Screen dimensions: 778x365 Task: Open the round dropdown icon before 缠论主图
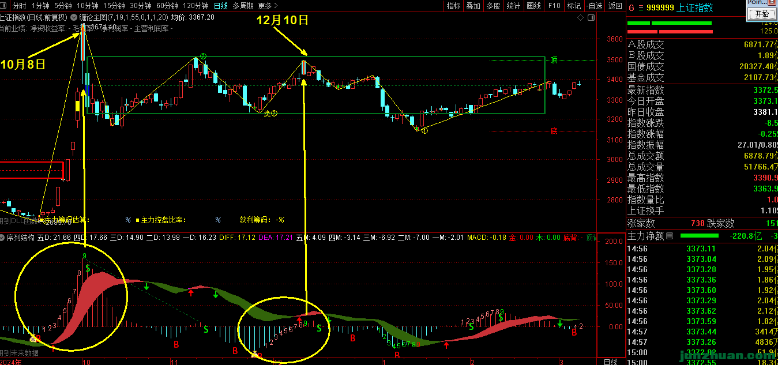pos(74,17)
